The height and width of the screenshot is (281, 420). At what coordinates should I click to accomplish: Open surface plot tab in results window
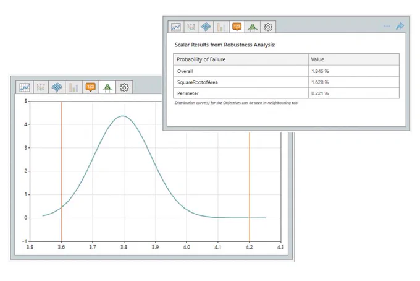point(206,27)
